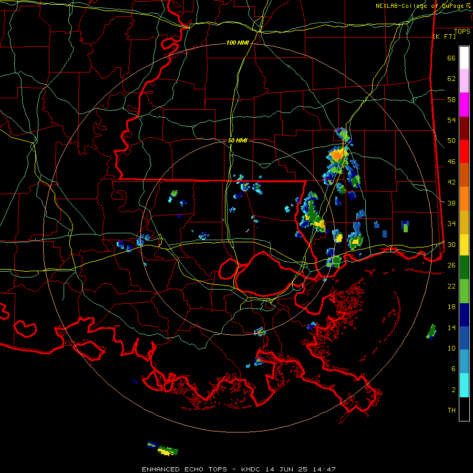The image size is (473, 473).
Task: Click the northernmost blue-green storm cell
Action: click(343, 135)
